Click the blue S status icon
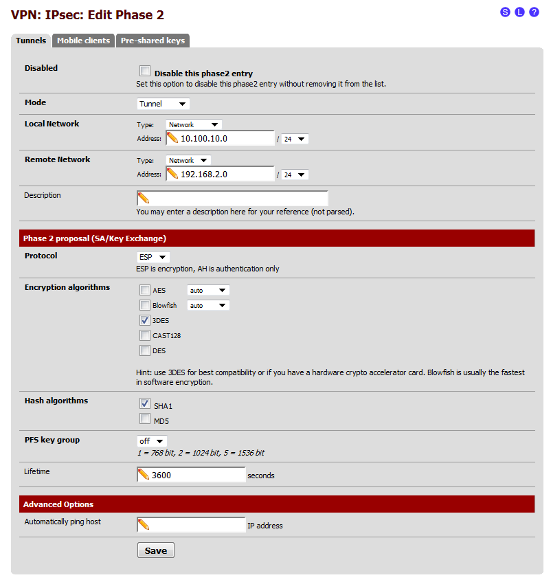The image size is (551, 582). click(x=504, y=12)
